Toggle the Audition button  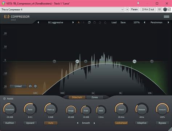click(9, 123)
